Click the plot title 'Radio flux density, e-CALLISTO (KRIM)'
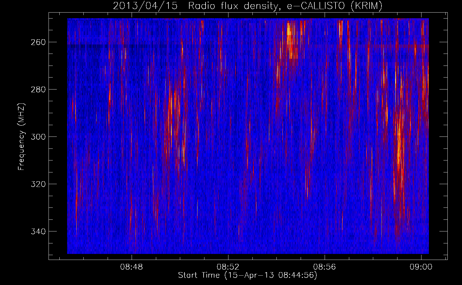Screen dimensions: 462x285 point(285,6)
